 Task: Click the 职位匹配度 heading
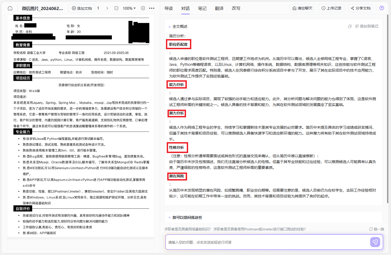pos(178,44)
